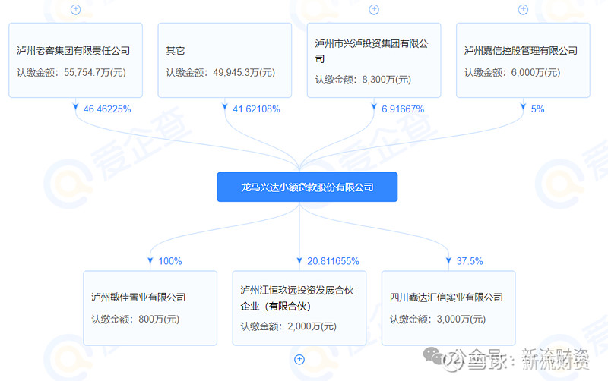
Task: Open 四川鑫达汇信实业有限公司 card
Action: [448, 308]
